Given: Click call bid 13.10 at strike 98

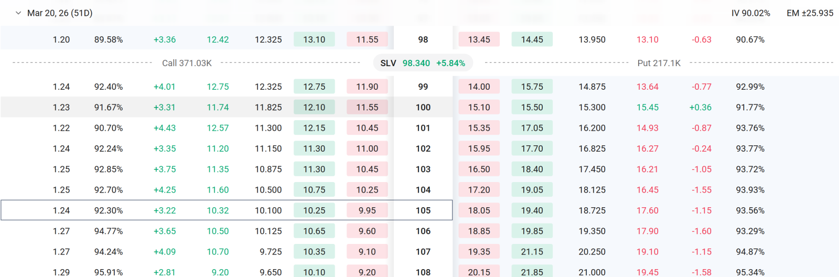Looking at the screenshot, I should point(314,39).
